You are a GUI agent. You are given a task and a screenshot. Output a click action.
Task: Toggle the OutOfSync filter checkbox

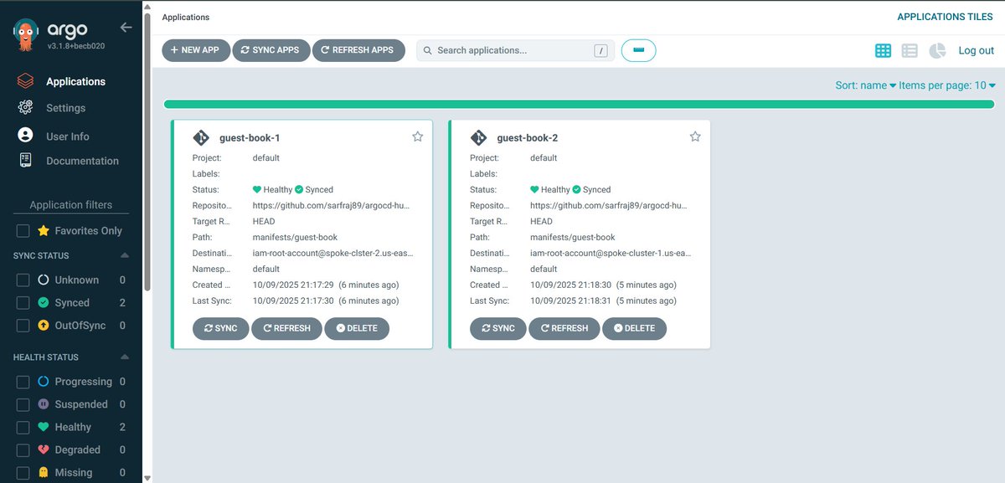point(23,325)
